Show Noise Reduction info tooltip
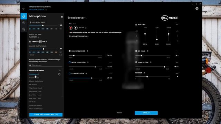 [x=88, y=62]
